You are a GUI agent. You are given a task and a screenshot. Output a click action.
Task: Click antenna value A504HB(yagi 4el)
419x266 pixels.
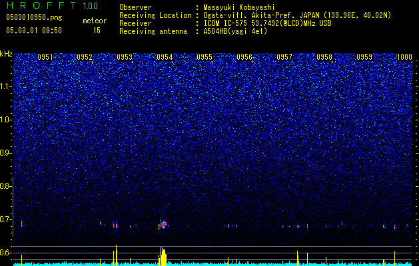pyautogui.click(x=235, y=31)
